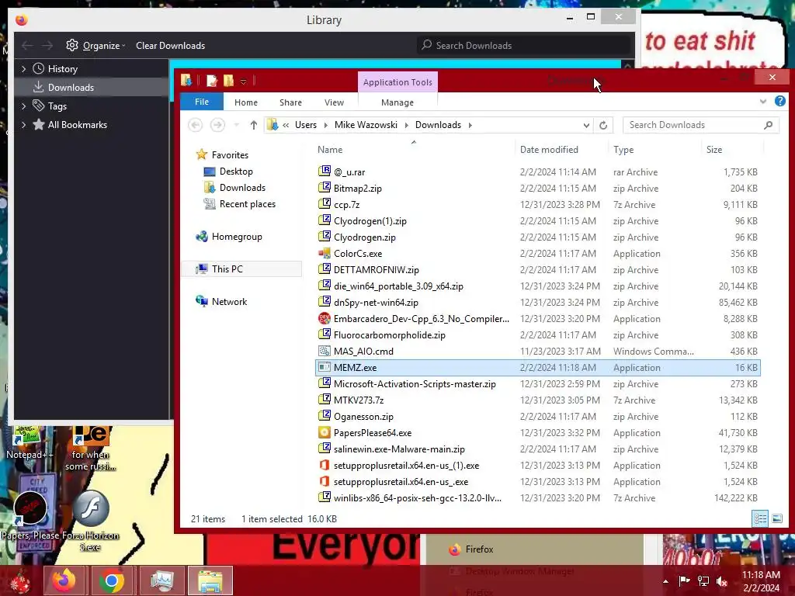Click the Embarcadero Dev-Cpp installer icon
795x596 pixels.
[x=325, y=318]
